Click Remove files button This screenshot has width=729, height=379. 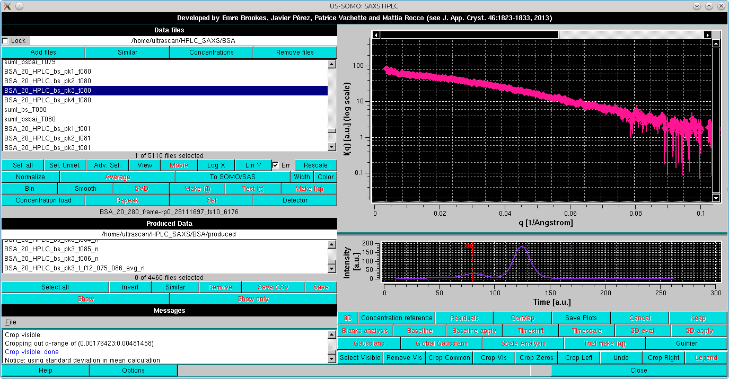click(x=295, y=52)
